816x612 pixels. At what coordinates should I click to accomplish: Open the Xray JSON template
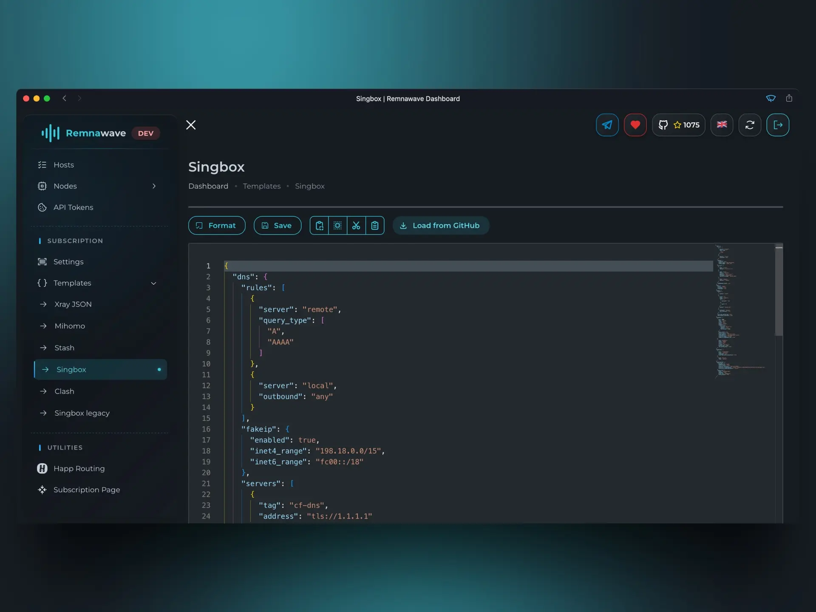100,304
